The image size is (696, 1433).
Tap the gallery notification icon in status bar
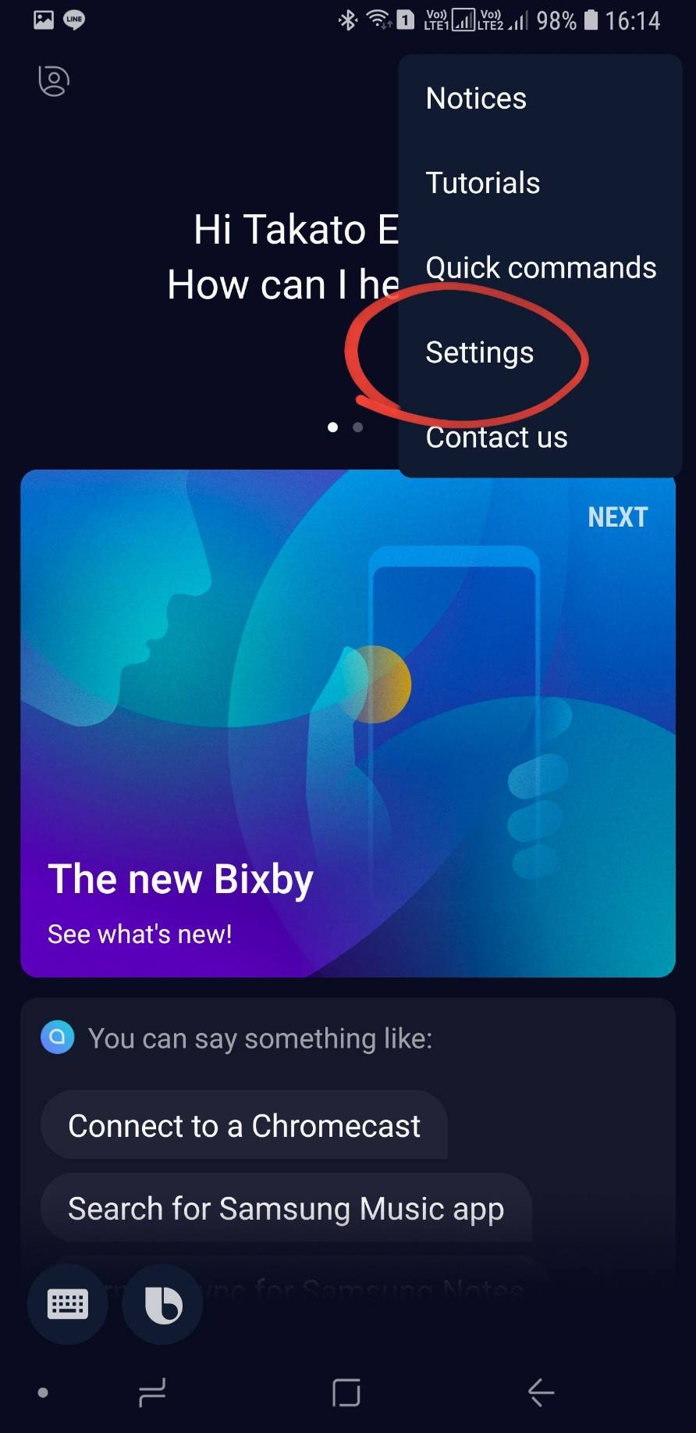[x=44, y=20]
